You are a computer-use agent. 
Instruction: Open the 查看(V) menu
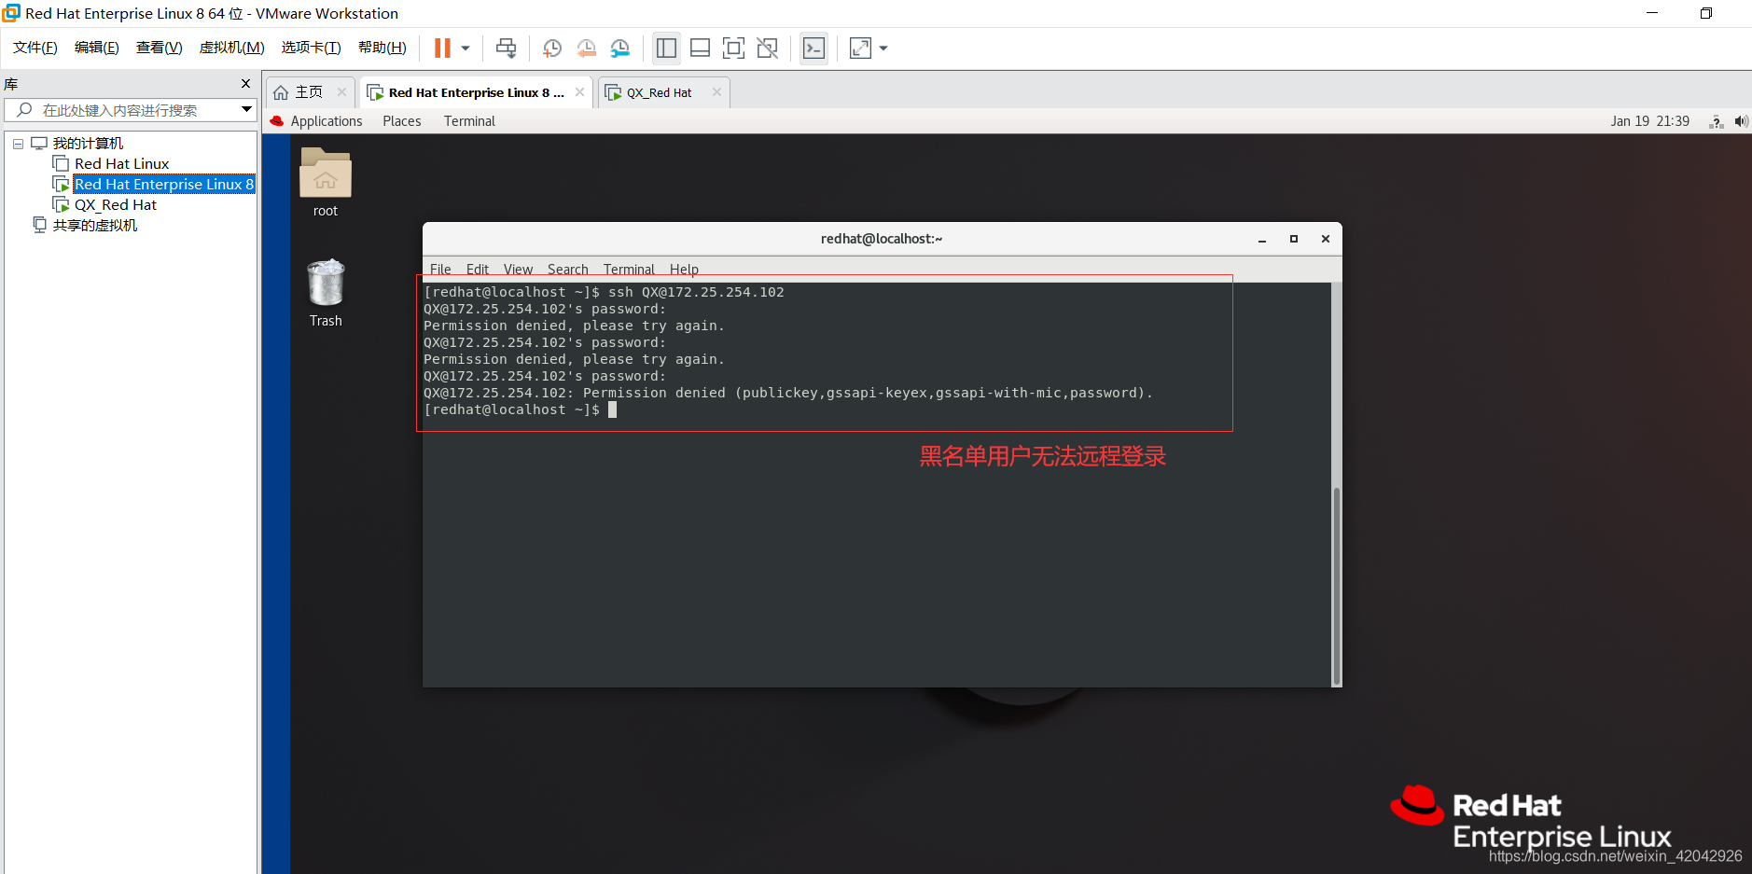pos(160,48)
